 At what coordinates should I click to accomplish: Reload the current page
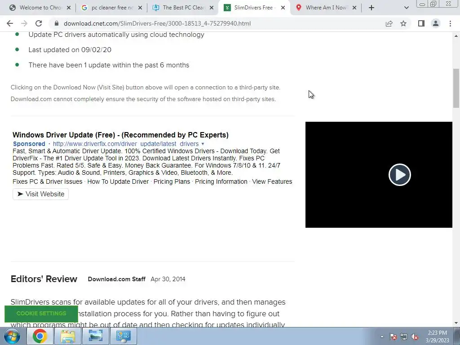point(39,23)
